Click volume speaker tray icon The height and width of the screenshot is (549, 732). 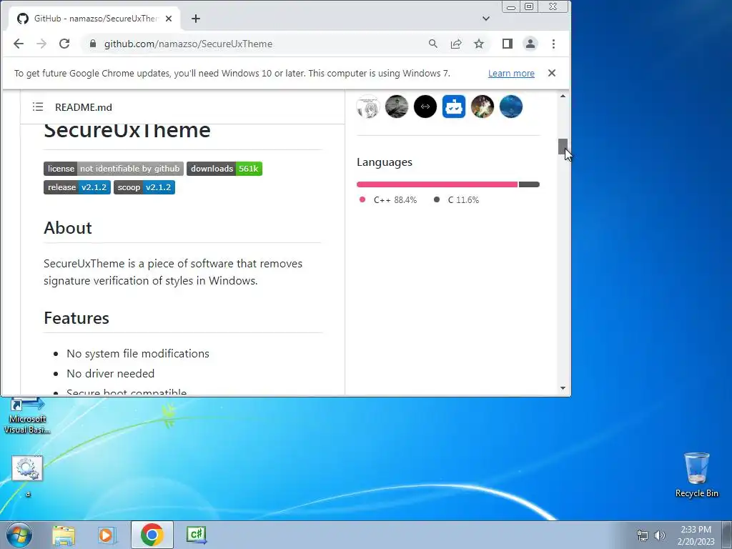click(659, 535)
